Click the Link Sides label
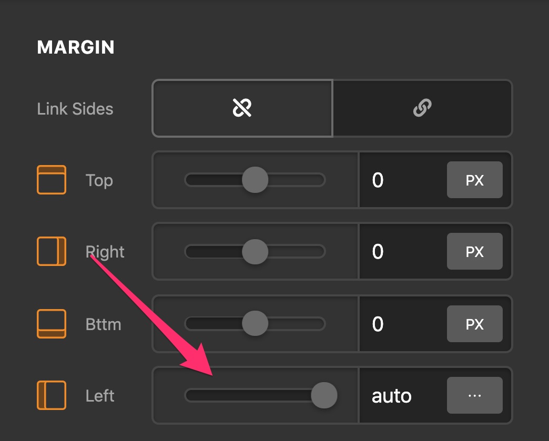Screen dimensions: 549x441 [x=75, y=109]
